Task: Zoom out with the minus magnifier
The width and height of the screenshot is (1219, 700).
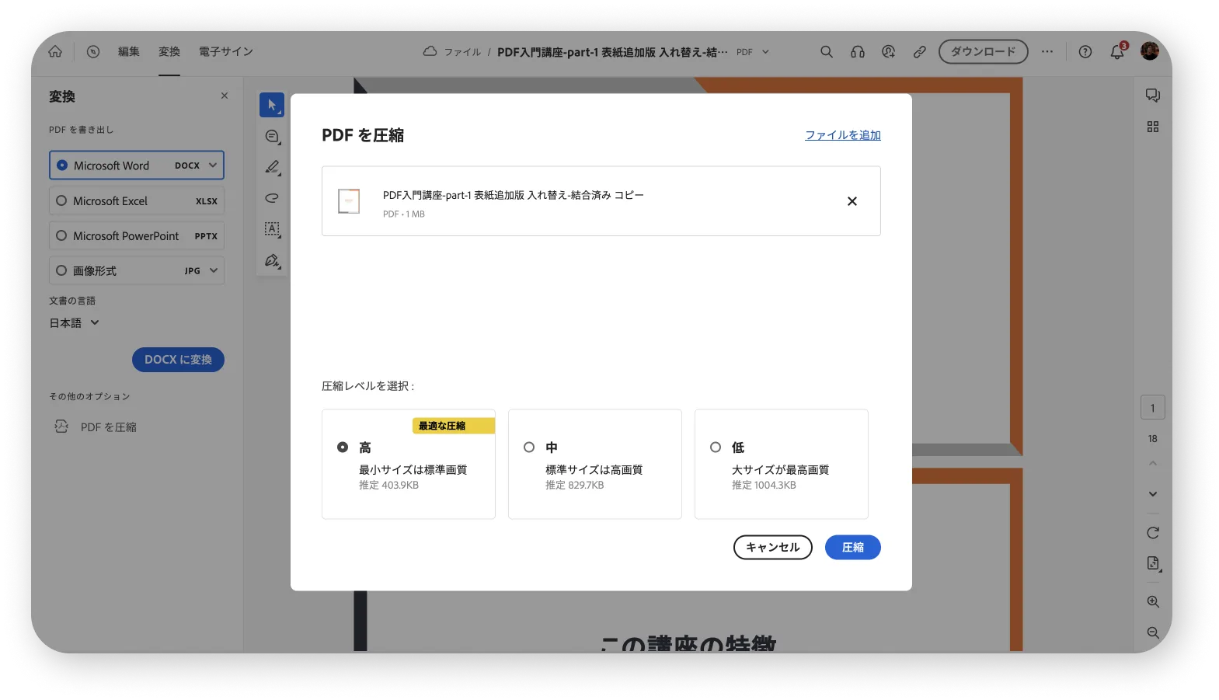Action: point(1153,633)
